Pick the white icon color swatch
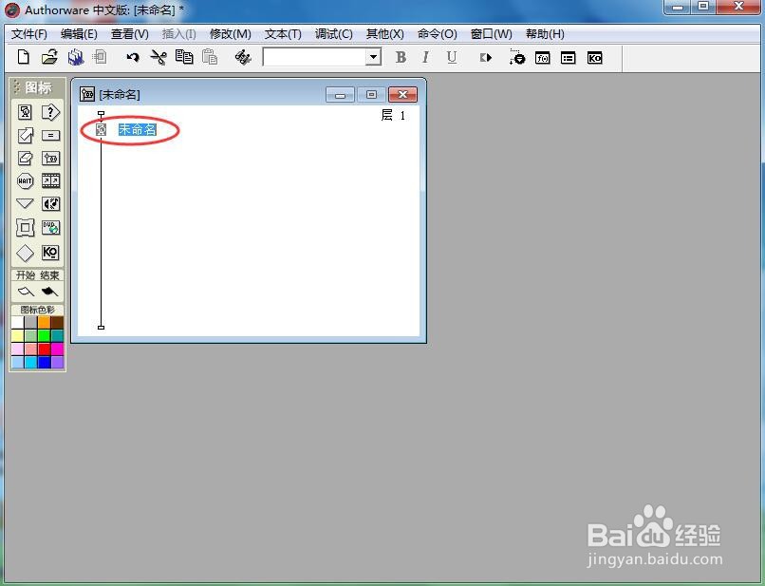 coord(18,322)
